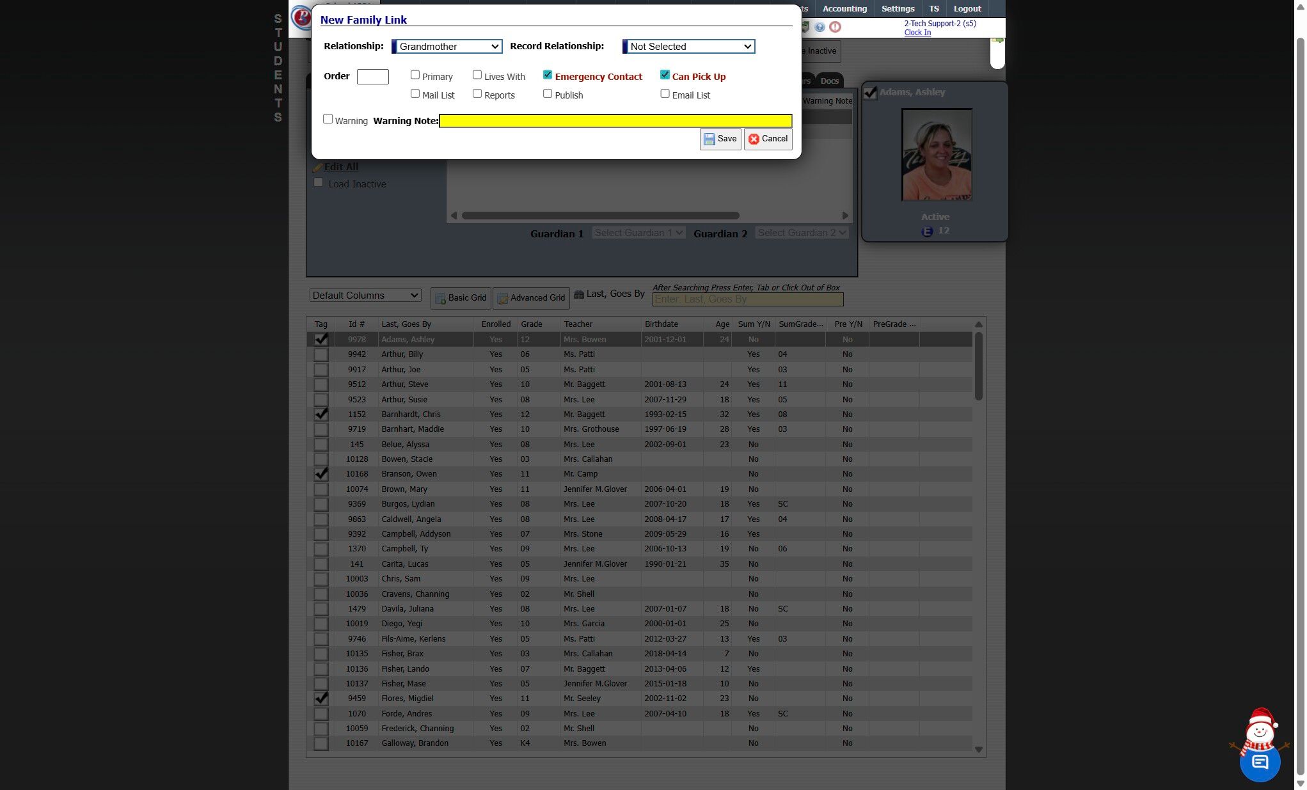The width and height of the screenshot is (1307, 790).
Task: Open the Relationship dropdown showing Grandmother
Action: [x=448, y=47]
